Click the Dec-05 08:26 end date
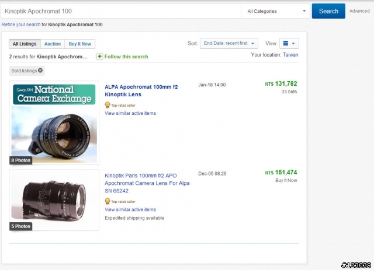This screenshot has height=270, width=374. point(212,174)
